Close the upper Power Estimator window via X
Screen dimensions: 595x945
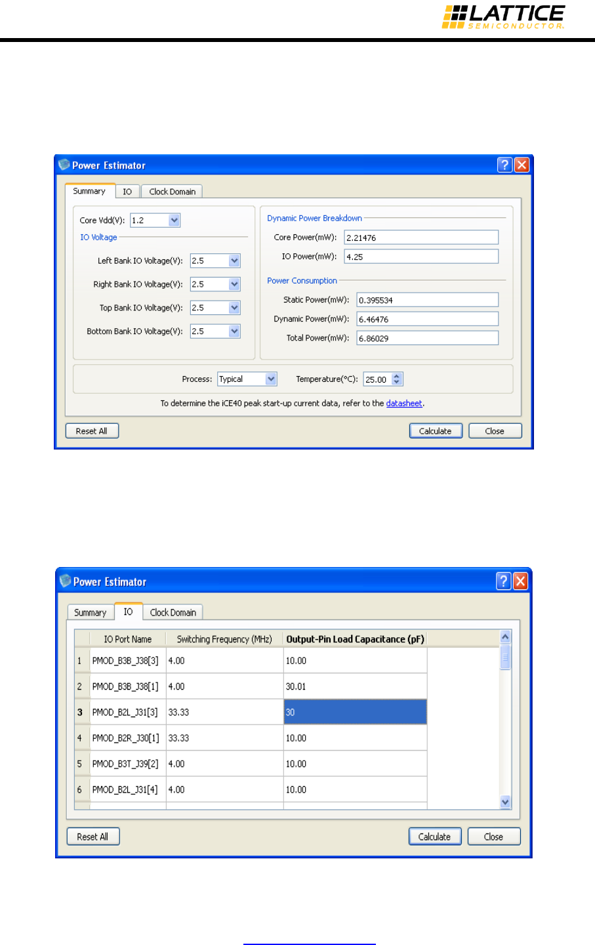pos(522,165)
